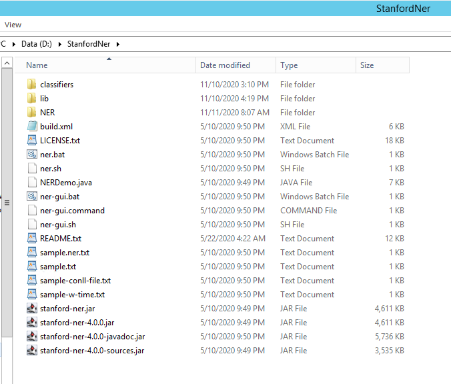Viewport: 451px width, 384px height.
Task: Select the ner.bat batch file icon
Action: [x=31, y=155]
